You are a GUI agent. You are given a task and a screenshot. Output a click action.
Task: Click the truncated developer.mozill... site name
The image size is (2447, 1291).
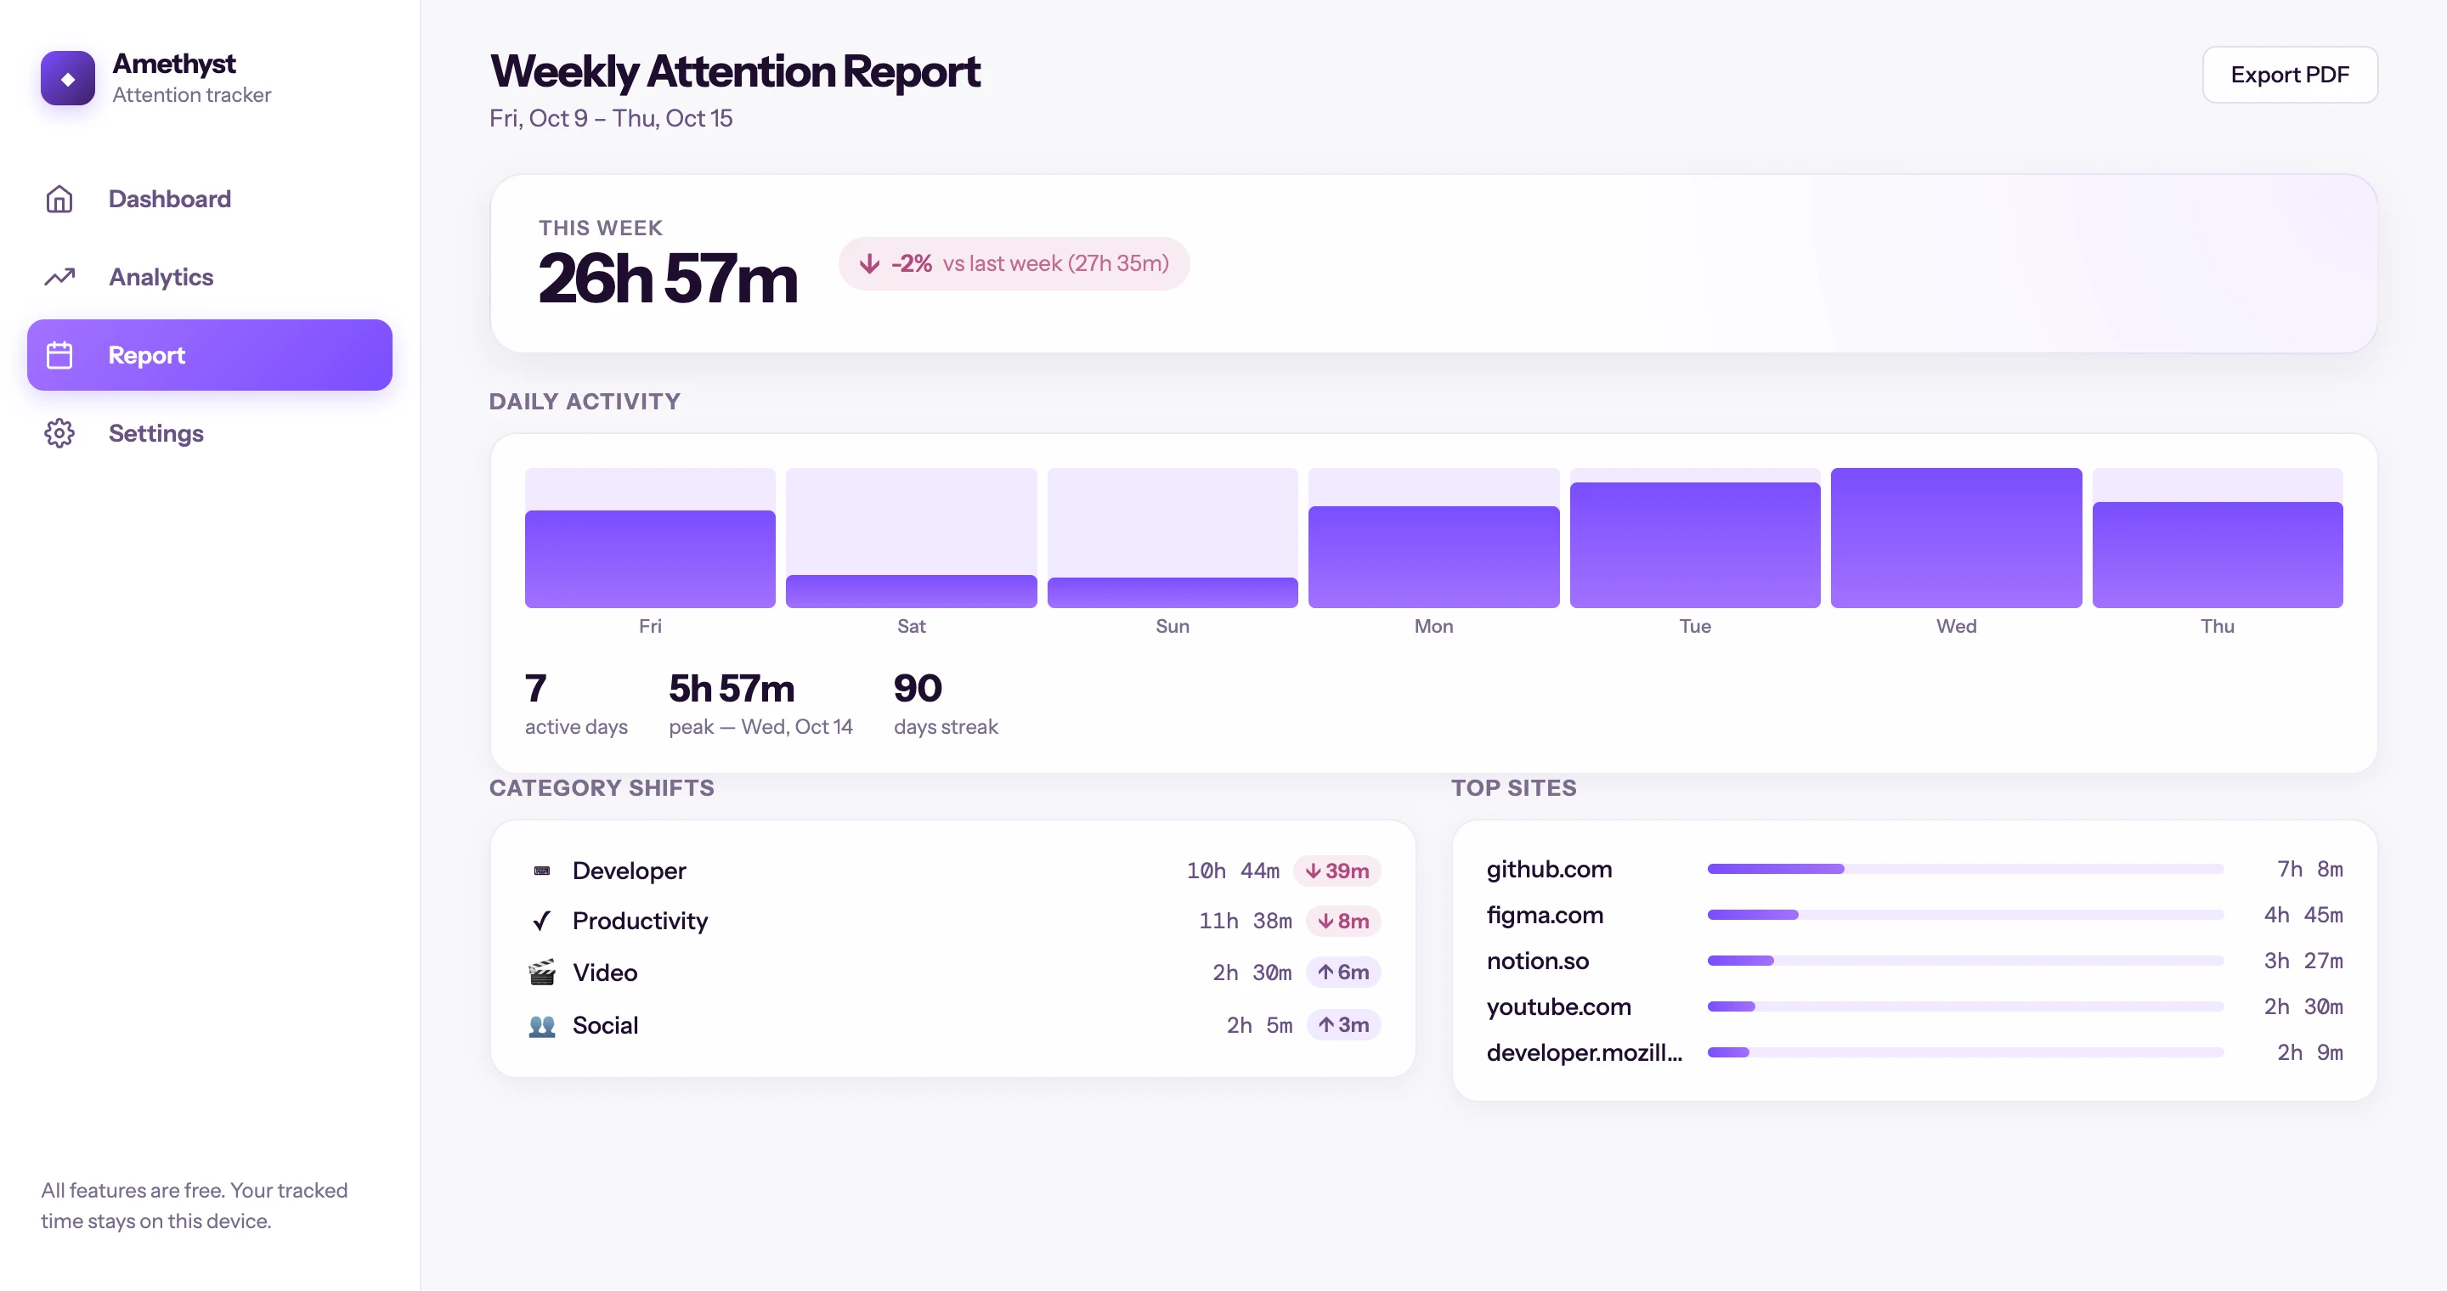pyautogui.click(x=1585, y=1051)
